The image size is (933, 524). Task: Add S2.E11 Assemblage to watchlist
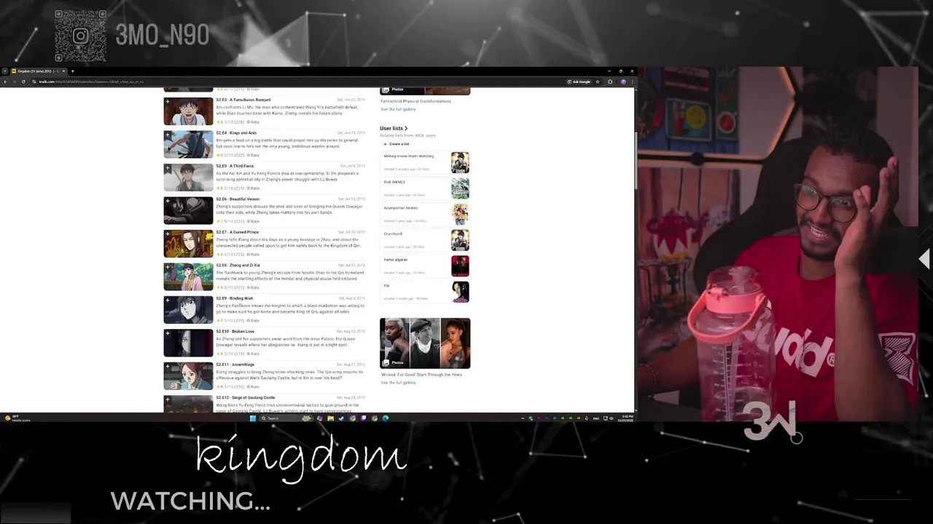[x=167, y=367]
